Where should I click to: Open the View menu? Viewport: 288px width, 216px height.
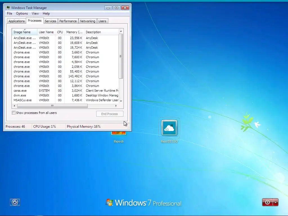[x=35, y=13]
